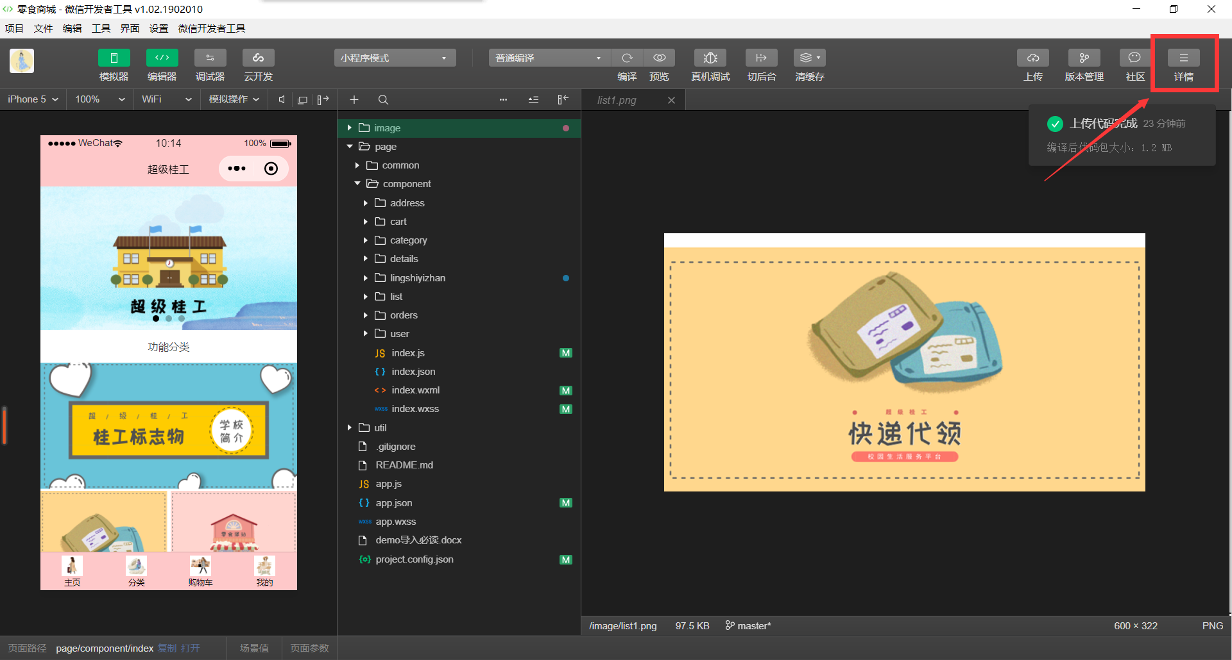Click the simulator dock side switch icon
1232x660 pixels.
click(x=323, y=99)
